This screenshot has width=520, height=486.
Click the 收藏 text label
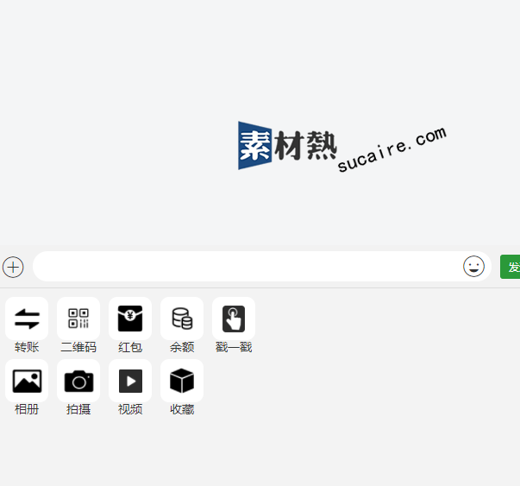pyautogui.click(x=182, y=409)
